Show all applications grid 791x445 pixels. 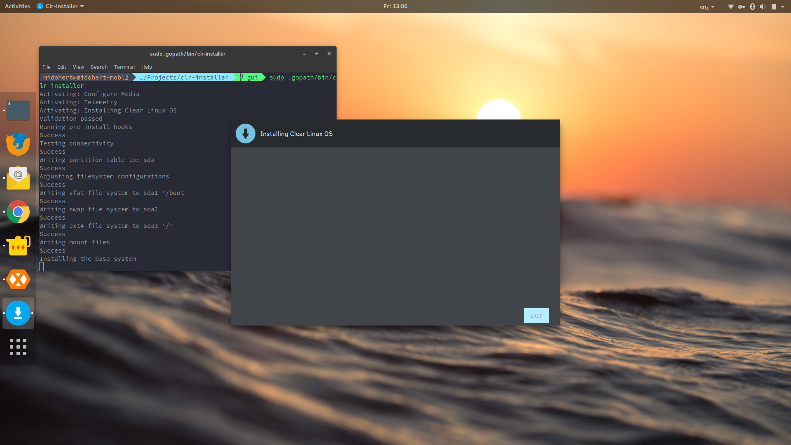coord(18,347)
